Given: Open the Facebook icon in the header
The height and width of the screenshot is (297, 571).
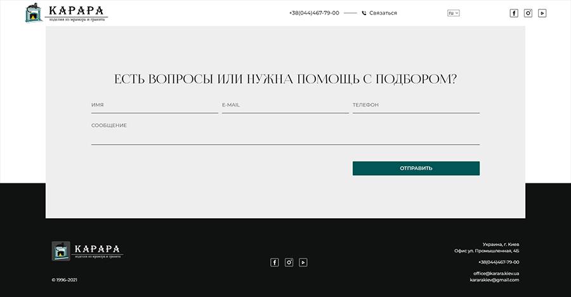Looking at the screenshot, I should (514, 13).
